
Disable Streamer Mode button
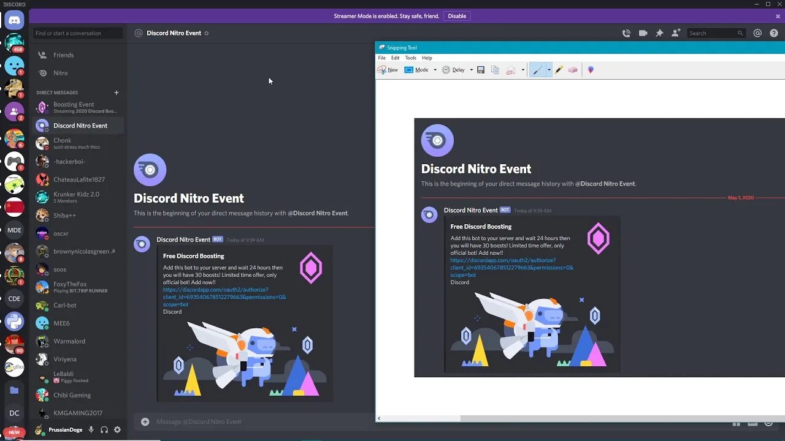[x=457, y=17]
